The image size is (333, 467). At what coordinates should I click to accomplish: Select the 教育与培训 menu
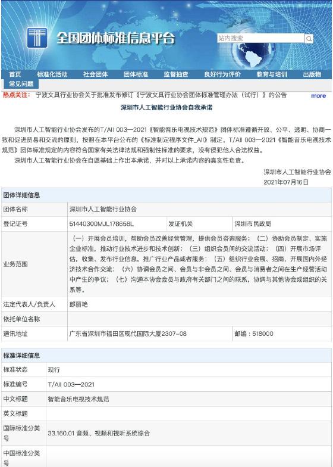point(272,74)
